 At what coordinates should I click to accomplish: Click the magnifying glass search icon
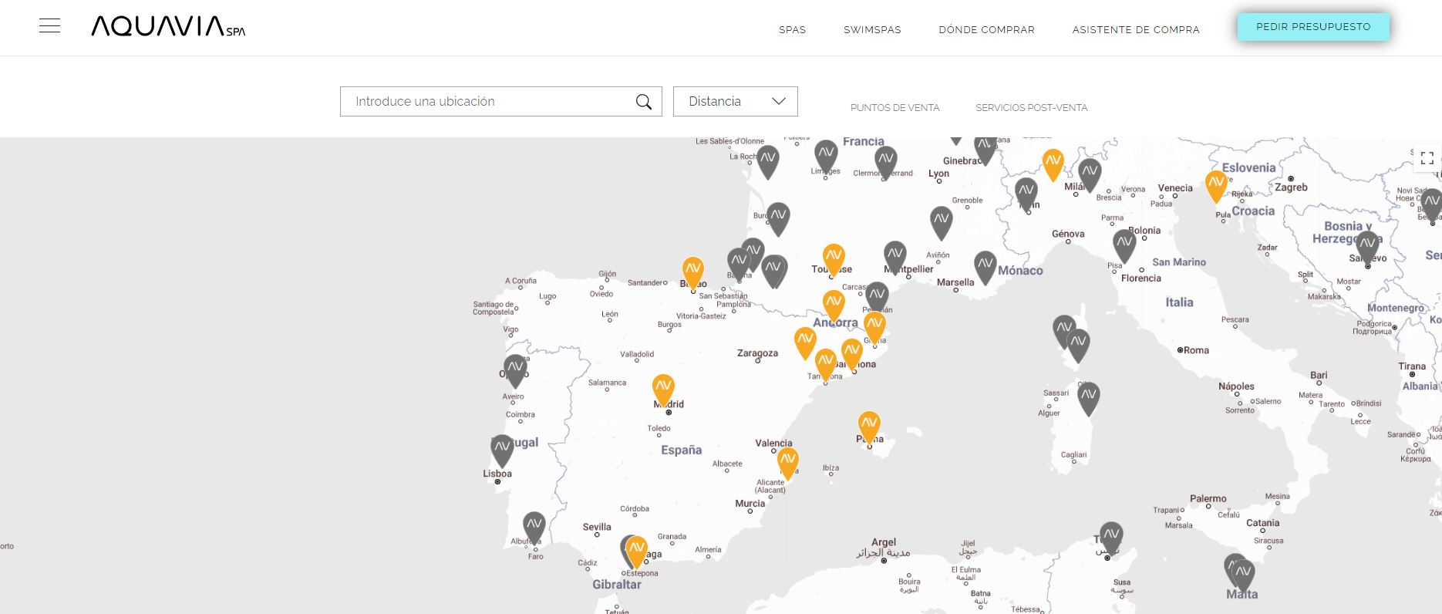(x=643, y=102)
